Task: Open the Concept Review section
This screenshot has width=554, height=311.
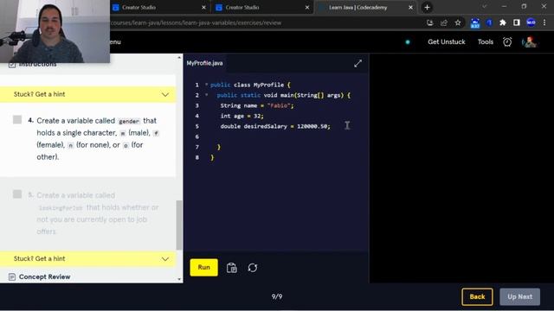Action: 44,276
